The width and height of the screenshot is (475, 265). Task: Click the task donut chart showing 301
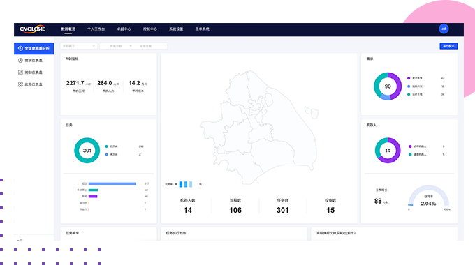coord(87,151)
